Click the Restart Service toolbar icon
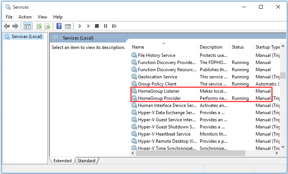 (x=114, y=26)
